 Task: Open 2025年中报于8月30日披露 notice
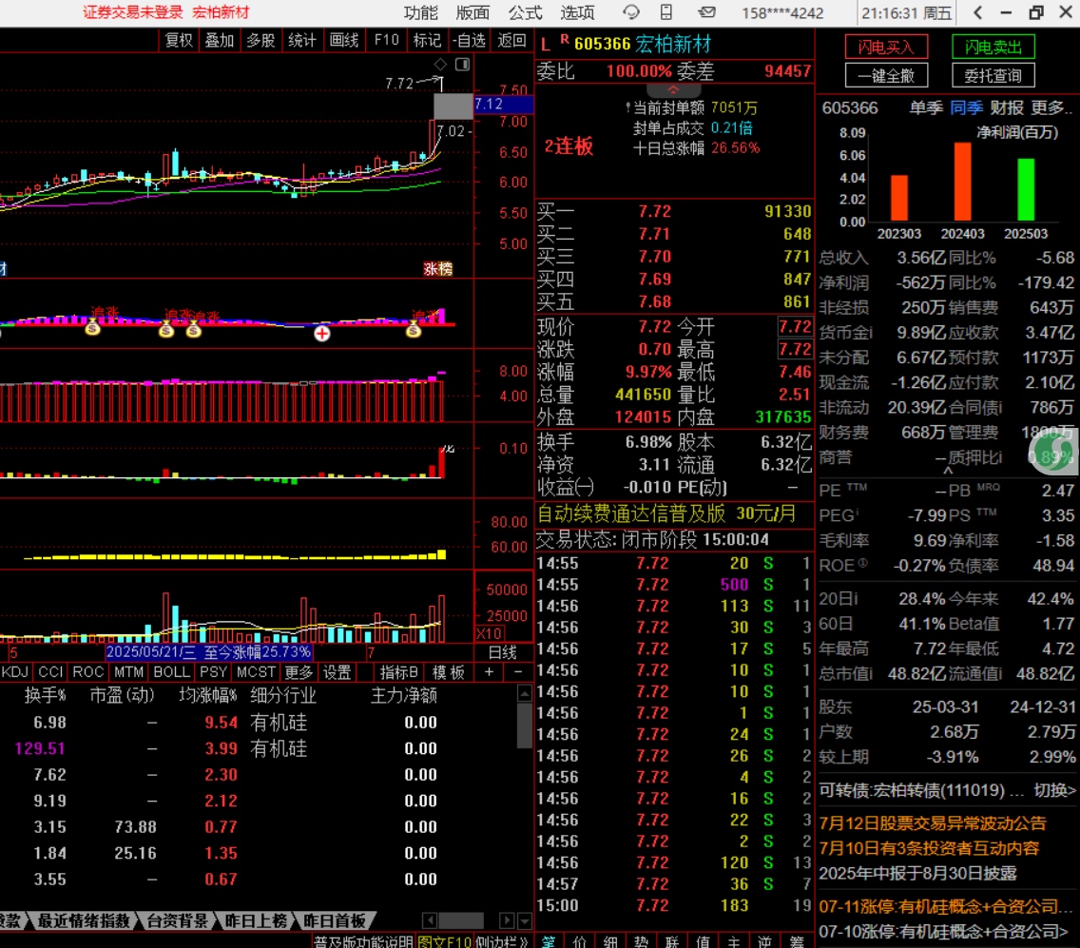click(918, 874)
